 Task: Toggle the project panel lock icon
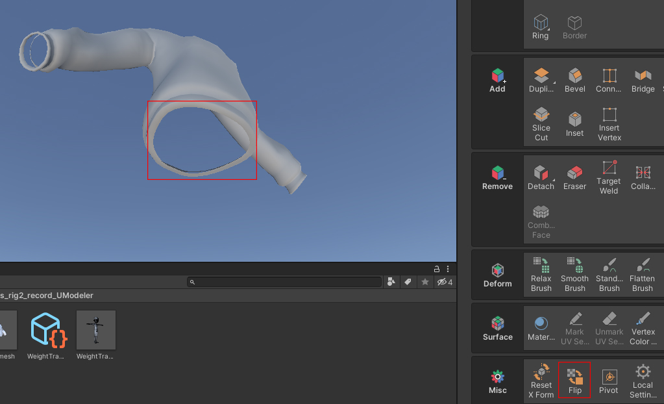[x=437, y=269]
